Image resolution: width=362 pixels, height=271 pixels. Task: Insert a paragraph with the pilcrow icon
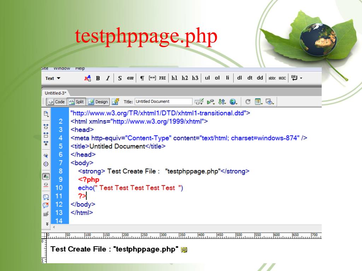point(142,78)
